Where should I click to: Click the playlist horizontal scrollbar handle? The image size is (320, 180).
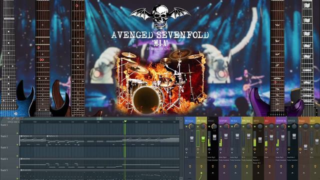99,118
